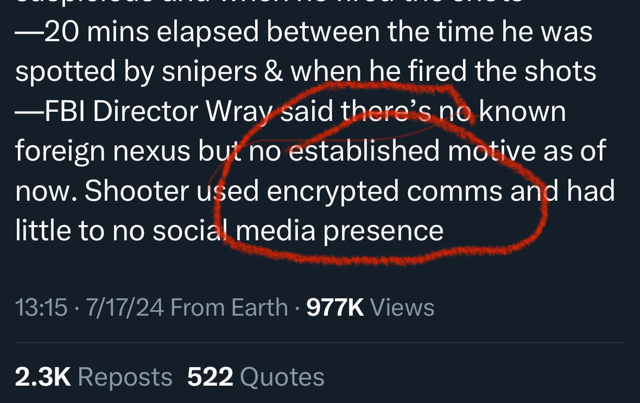Click the top edge of the red circle
640x403 pixels.
tap(402, 86)
